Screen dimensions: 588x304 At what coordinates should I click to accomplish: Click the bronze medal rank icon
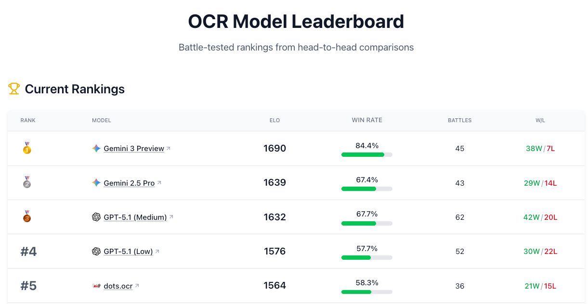click(27, 217)
